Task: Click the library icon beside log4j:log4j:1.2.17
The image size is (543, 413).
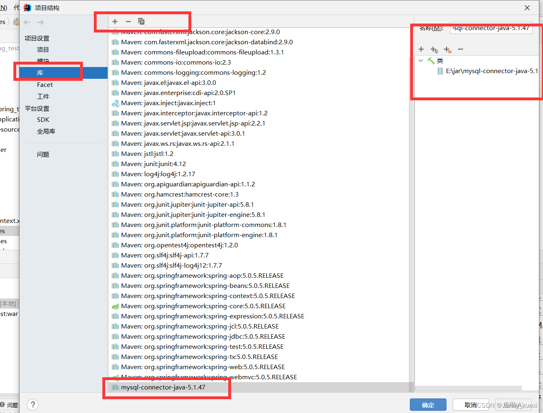Action: tap(115, 174)
